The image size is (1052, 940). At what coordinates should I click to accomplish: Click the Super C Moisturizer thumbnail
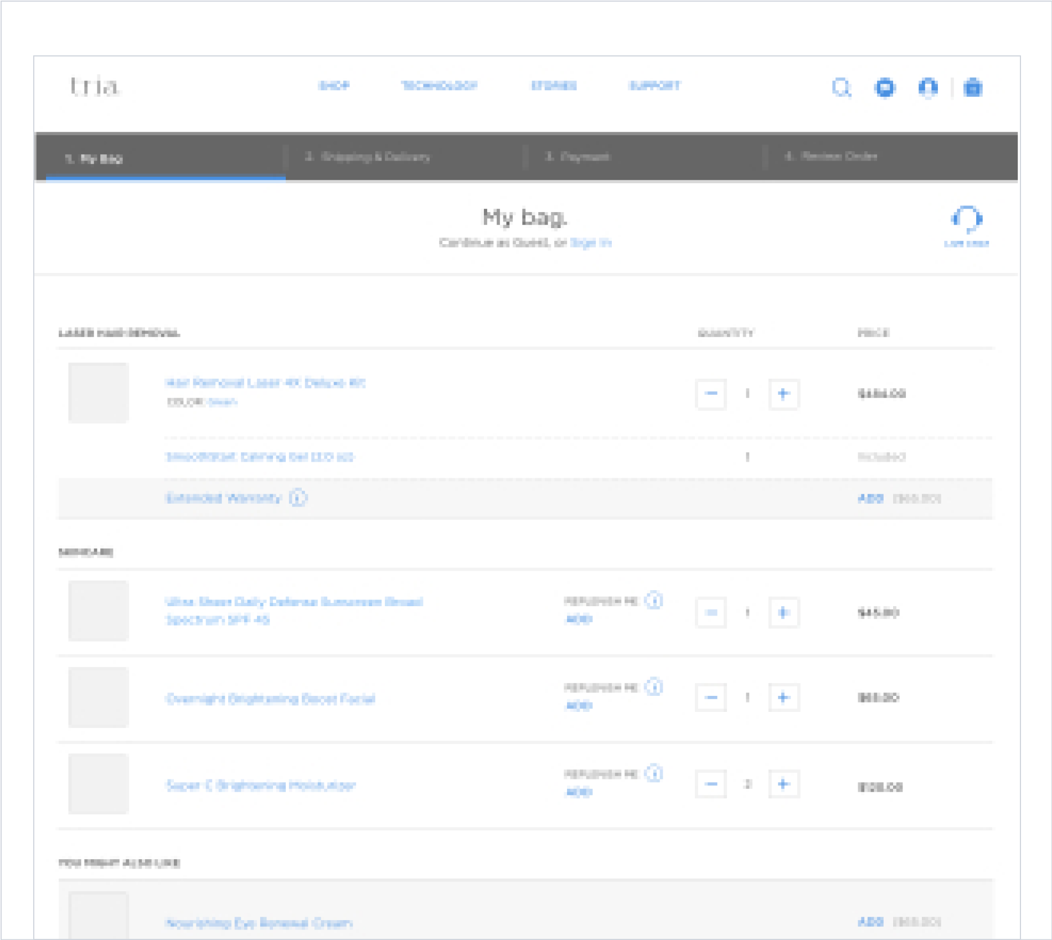(99, 783)
